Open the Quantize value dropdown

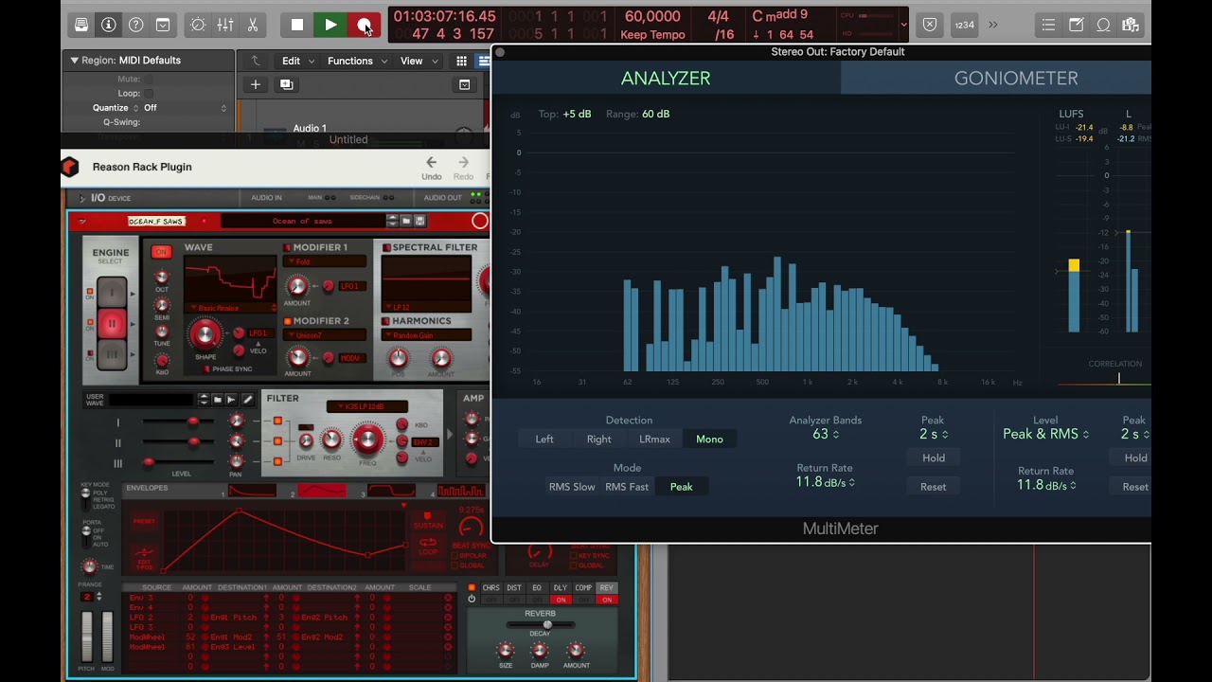185,108
